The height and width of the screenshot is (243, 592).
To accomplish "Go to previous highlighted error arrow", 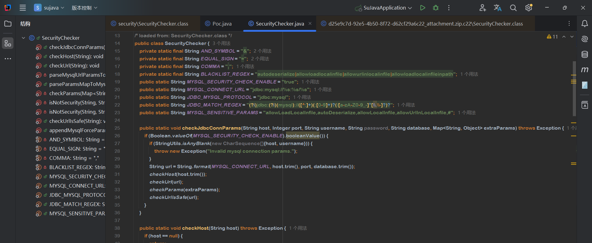I will pyautogui.click(x=564, y=37).
